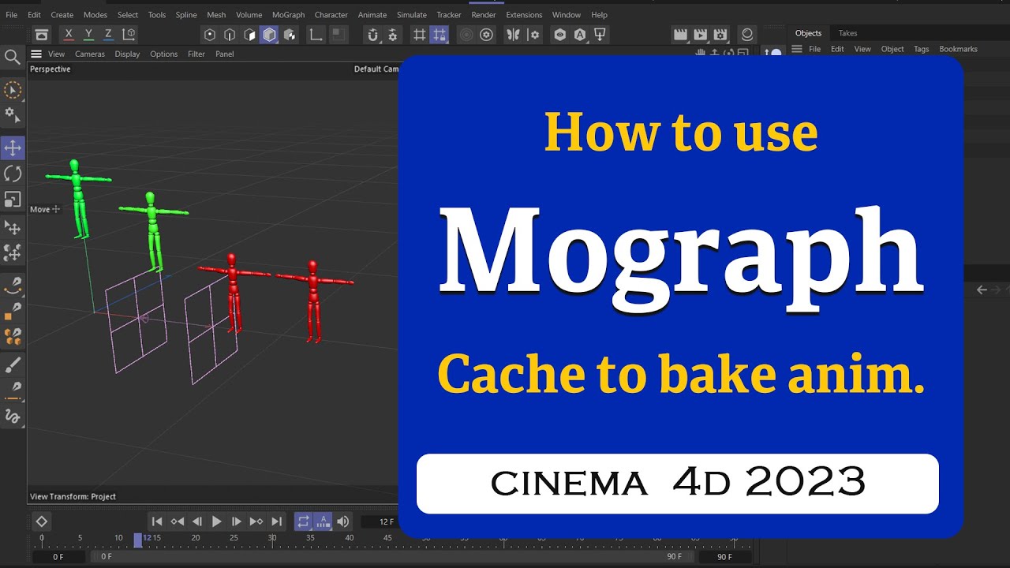
Task: Toggle timeline sound speaker icon
Action: pyautogui.click(x=342, y=521)
